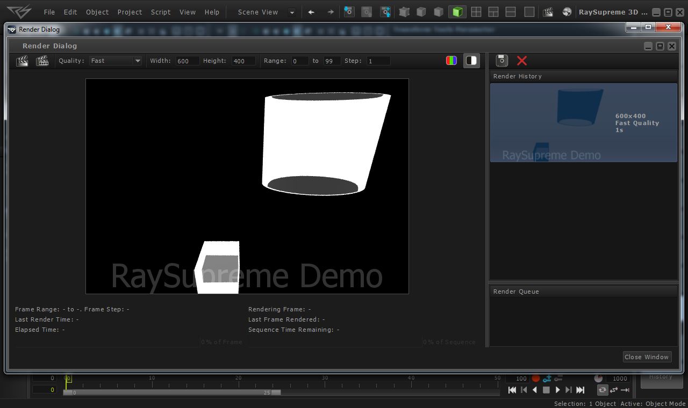
Task: Click the timeline range slider bar
Action: [x=172, y=392]
